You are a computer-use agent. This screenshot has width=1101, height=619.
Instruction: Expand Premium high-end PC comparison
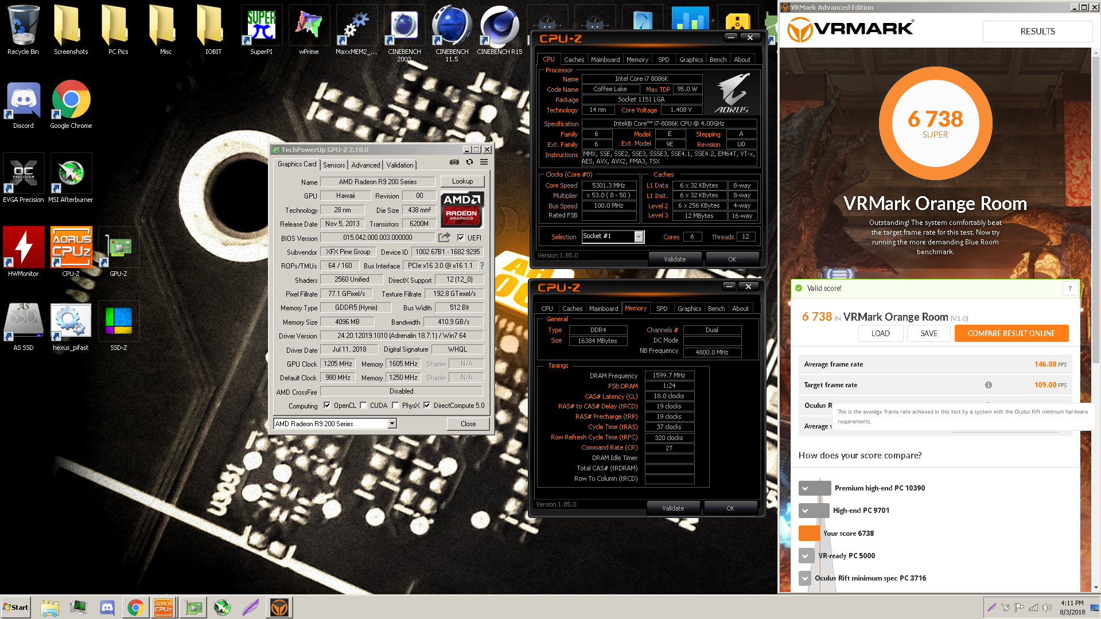(x=805, y=488)
